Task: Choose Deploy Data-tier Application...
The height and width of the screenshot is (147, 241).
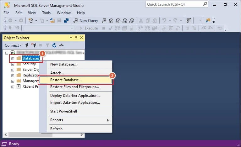Action: click(76, 96)
